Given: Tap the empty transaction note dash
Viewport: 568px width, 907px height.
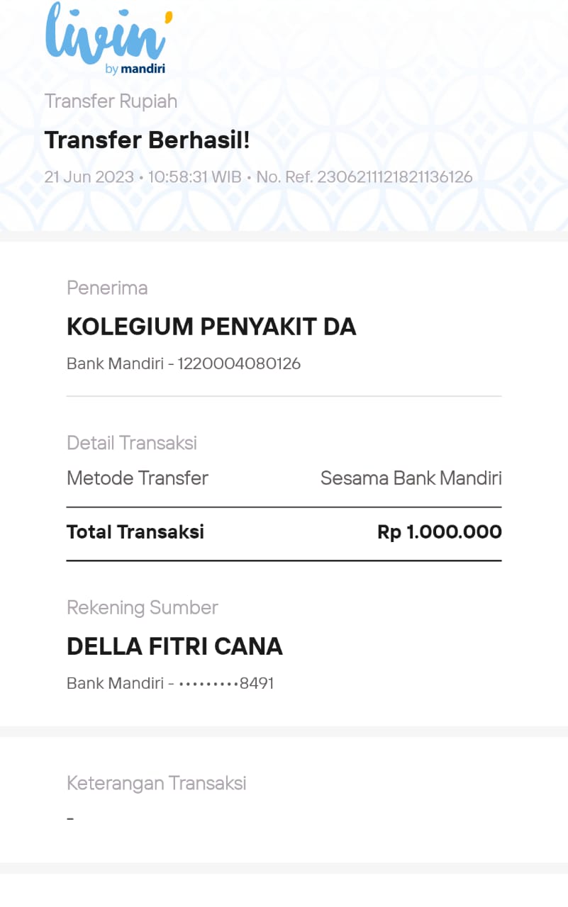Looking at the screenshot, I should [x=70, y=819].
